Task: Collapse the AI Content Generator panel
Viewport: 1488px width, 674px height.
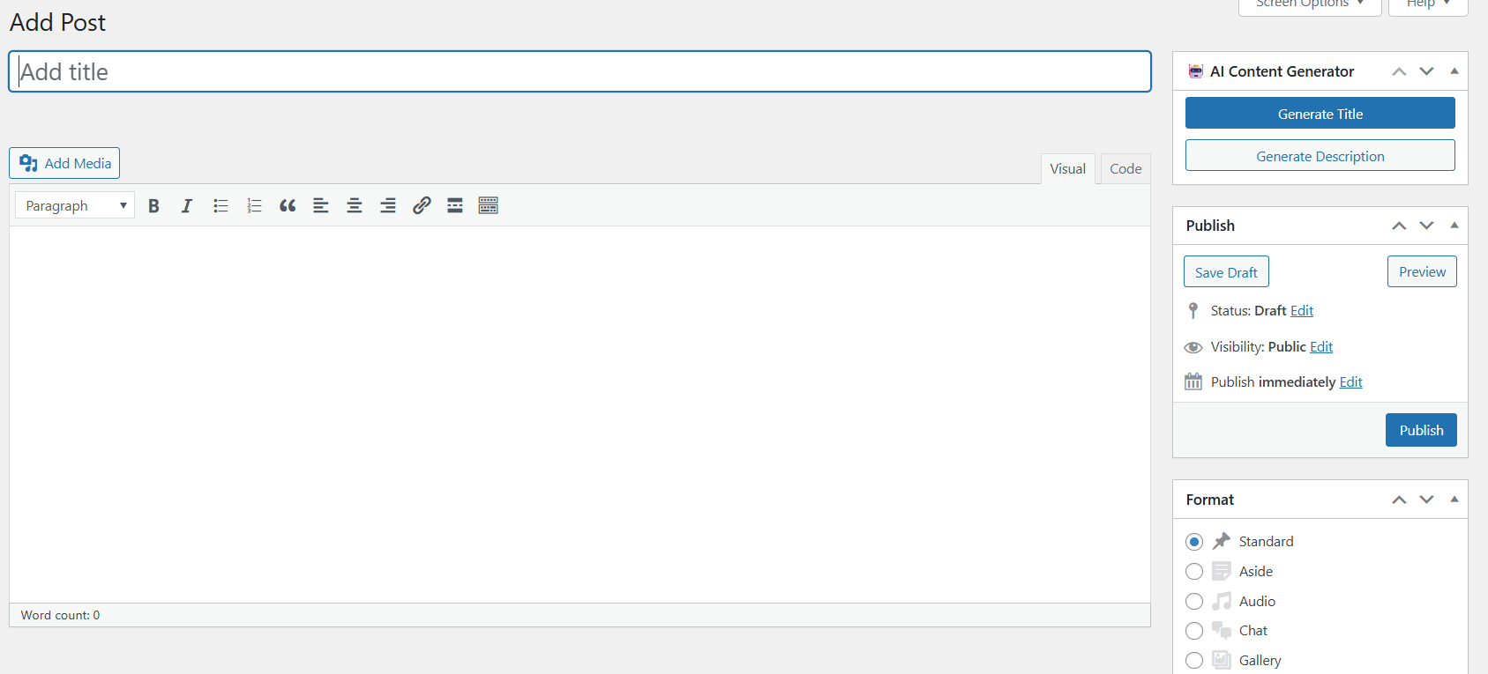Action: click(1454, 71)
